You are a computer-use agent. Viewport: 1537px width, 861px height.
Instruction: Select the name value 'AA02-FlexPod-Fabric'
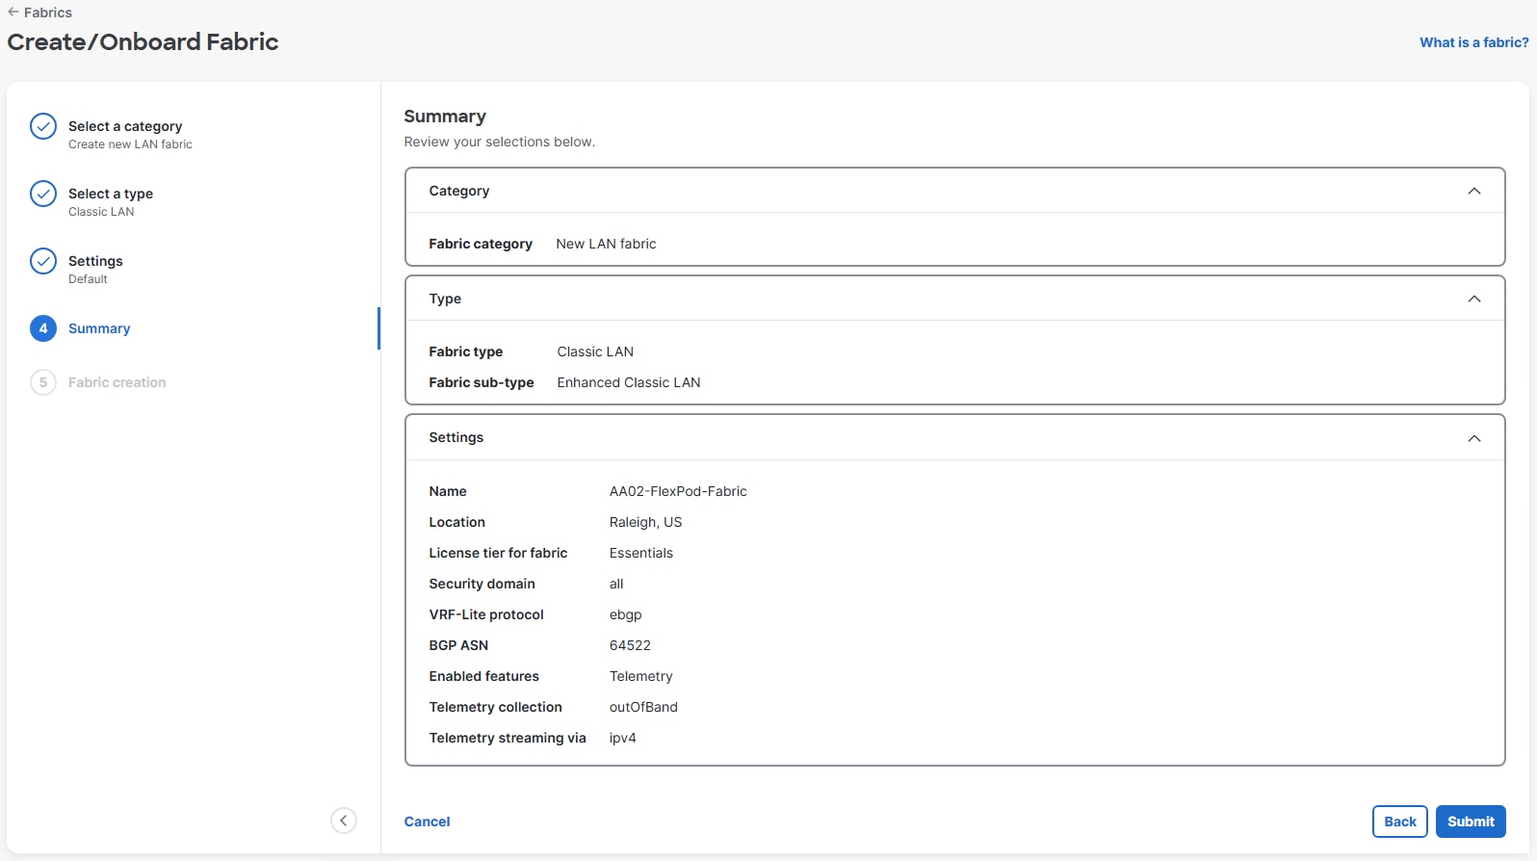(678, 491)
